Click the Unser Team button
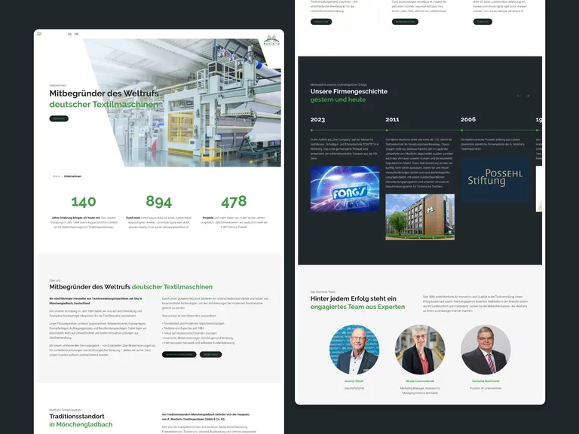Viewport: 579px width, 434px height. (210, 354)
